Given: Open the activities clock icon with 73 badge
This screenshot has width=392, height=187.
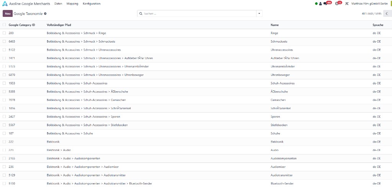Looking at the screenshot, I should pyautogui.click(x=338, y=3).
